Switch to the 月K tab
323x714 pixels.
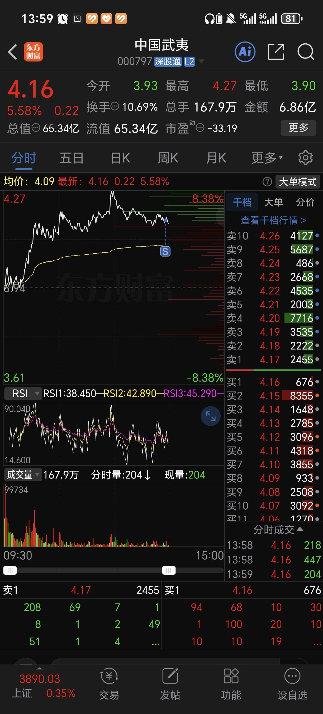(x=216, y=158)
